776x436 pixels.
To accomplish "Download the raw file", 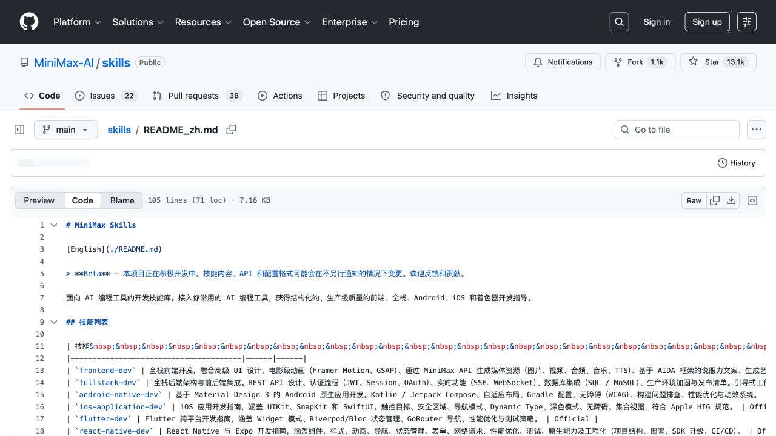I will [x=731, y=200].
